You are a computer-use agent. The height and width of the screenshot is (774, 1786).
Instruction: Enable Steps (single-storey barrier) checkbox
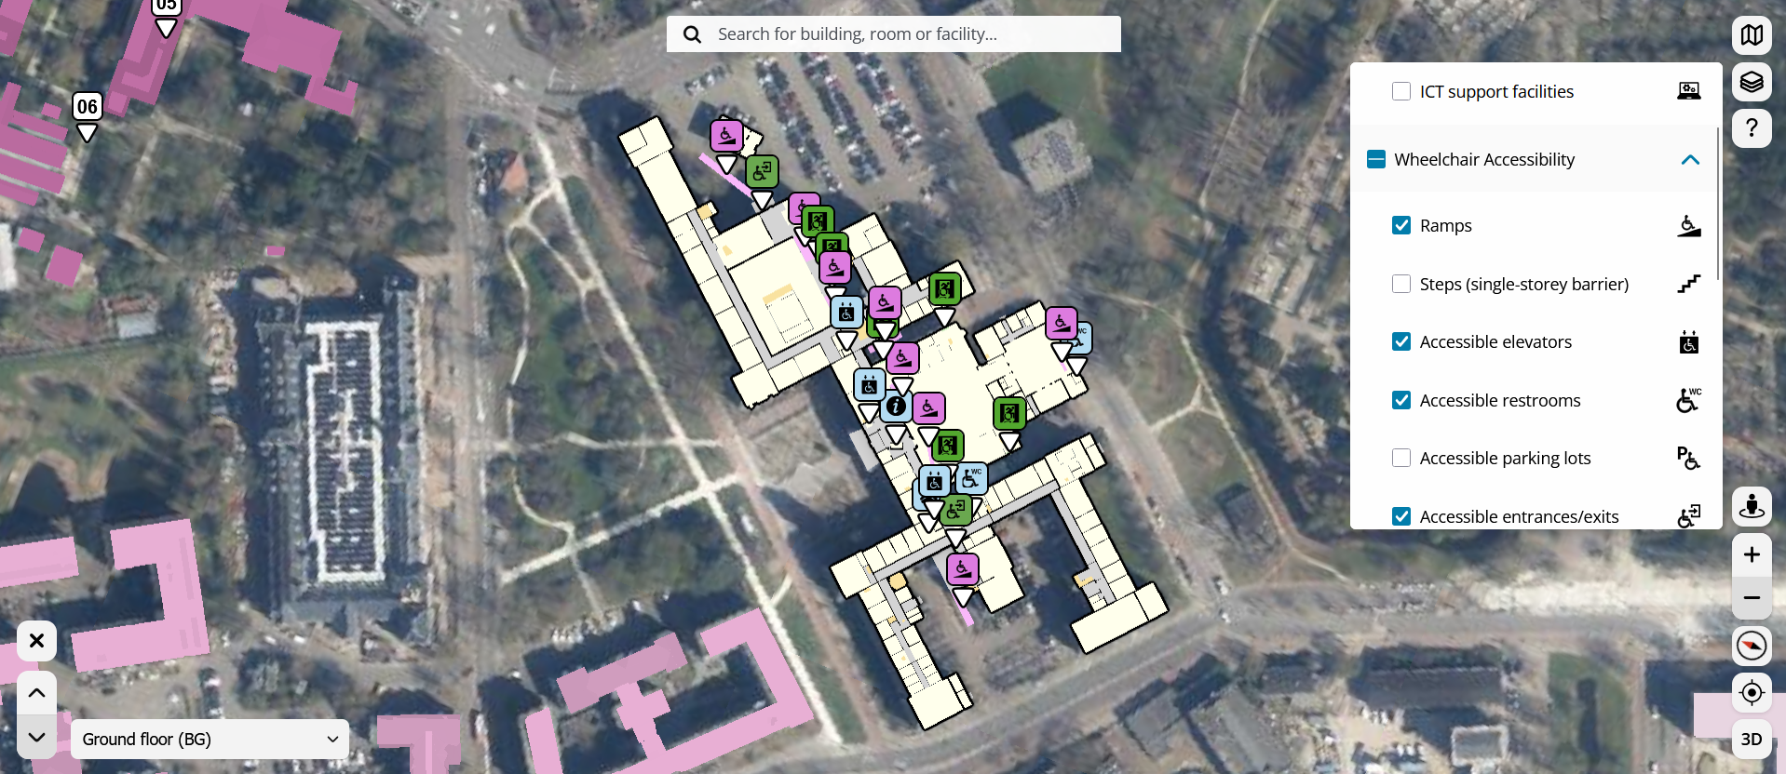pyautogui.click(x=1400, y=284)
